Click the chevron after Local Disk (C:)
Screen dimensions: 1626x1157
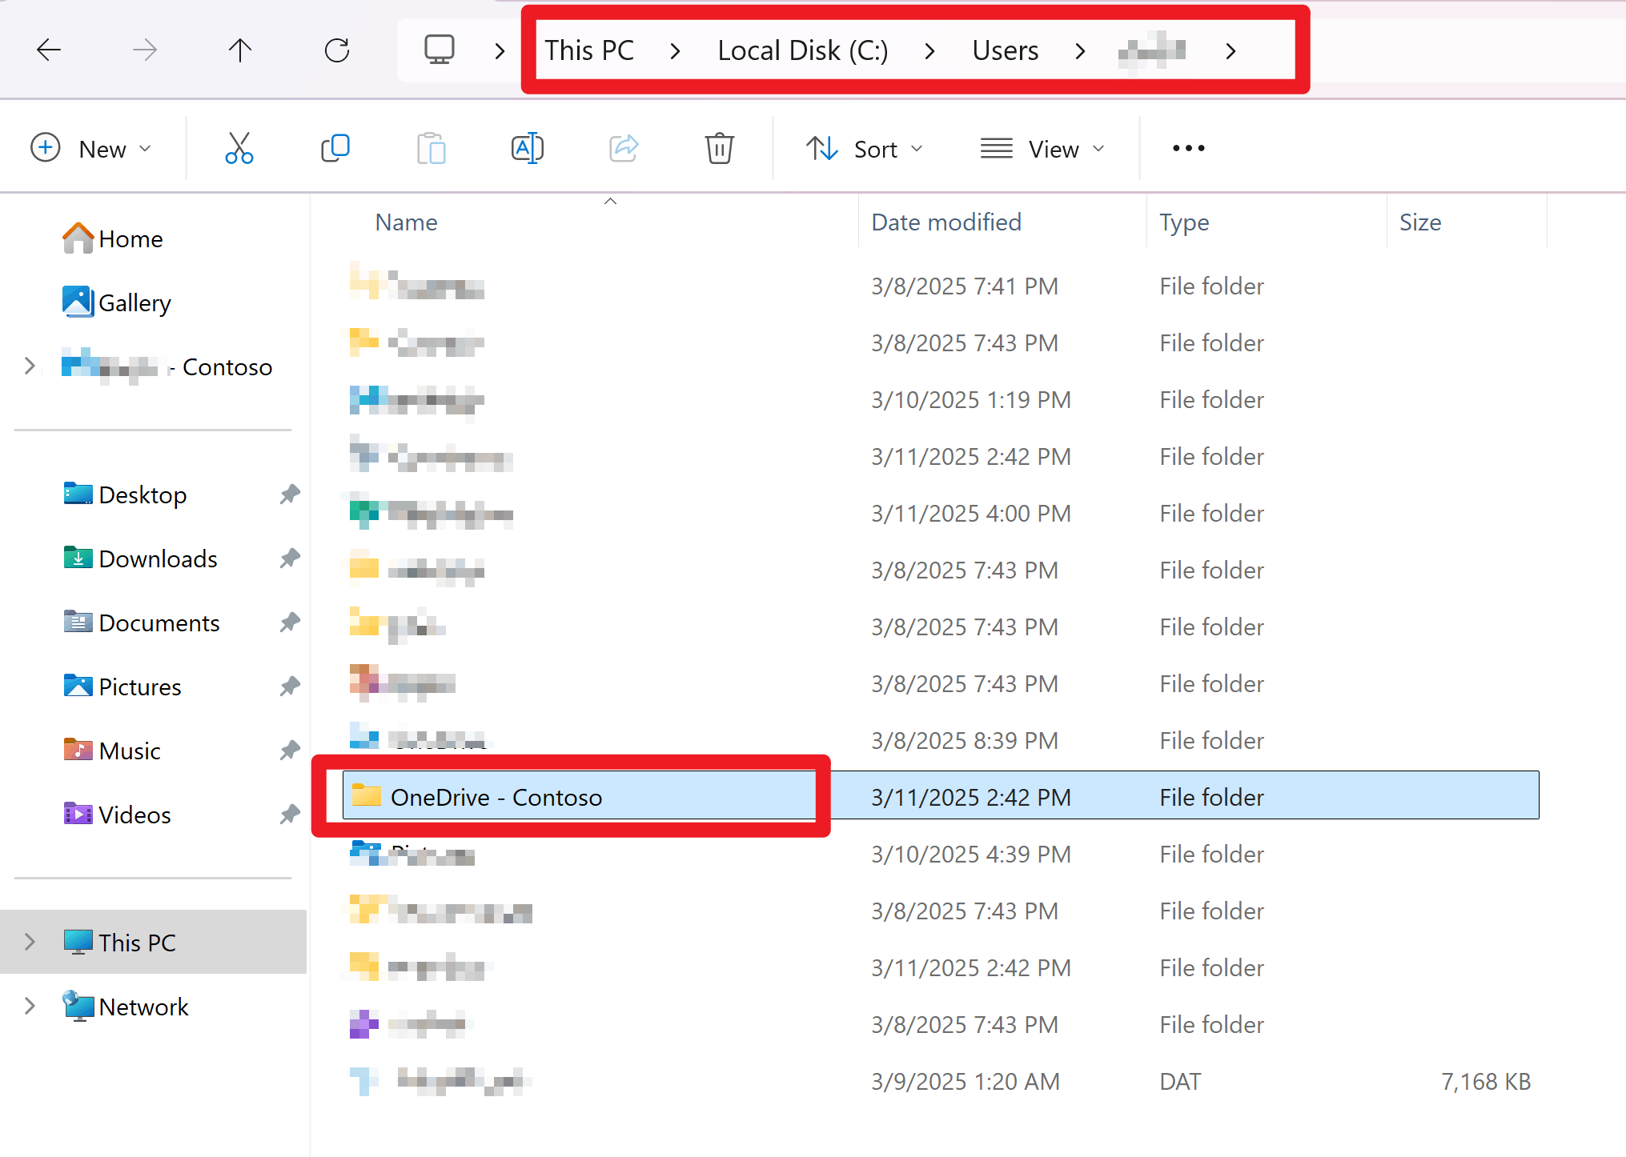pos(929,51)
